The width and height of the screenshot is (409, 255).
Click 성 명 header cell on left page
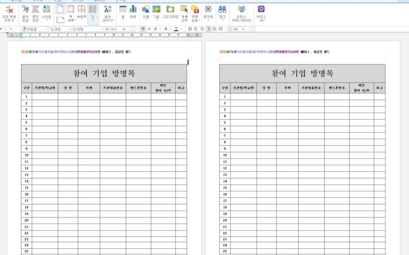(68, 88)
